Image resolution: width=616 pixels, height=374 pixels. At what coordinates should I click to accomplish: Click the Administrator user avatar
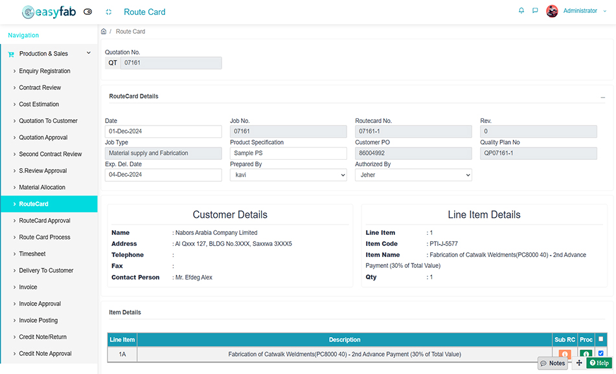tap(552, 11)
